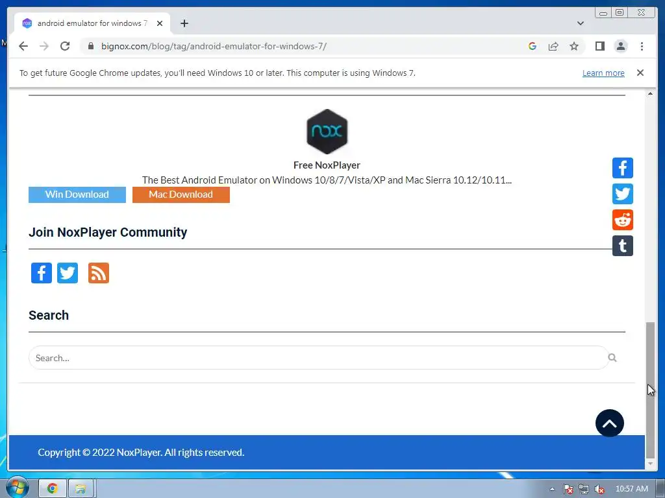Open Chrome profile avatar
Image resolution: width=665 pixels, height=498 pixels.
point(621,46)
